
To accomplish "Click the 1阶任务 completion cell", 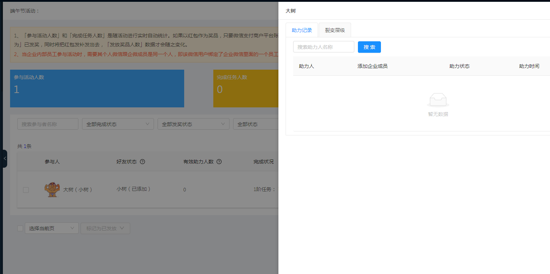I will coord(264,189).
